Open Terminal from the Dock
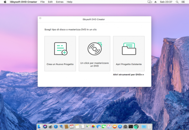This screenshot has height=130, width=189. click(131, 127)
